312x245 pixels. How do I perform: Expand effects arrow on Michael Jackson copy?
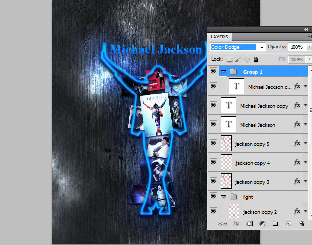pos(306,105)
